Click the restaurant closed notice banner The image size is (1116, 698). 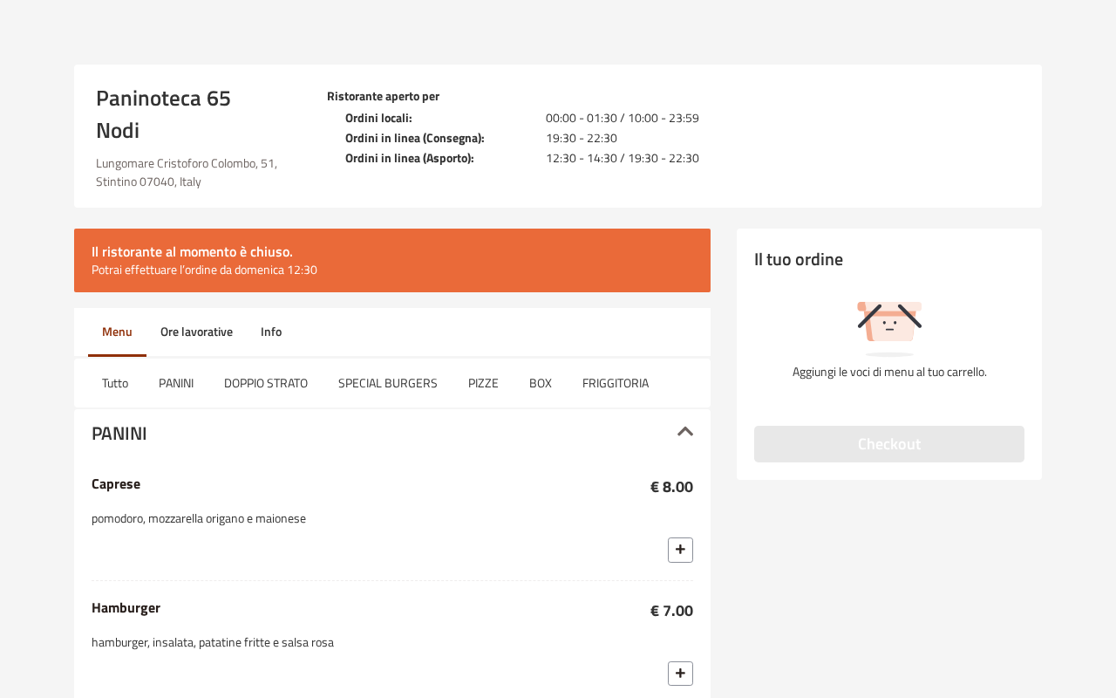tap(392, 260)
